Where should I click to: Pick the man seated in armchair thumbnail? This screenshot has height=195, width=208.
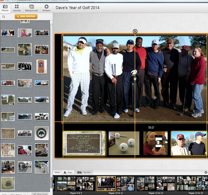pyautogui.click(x=42, y=150)
